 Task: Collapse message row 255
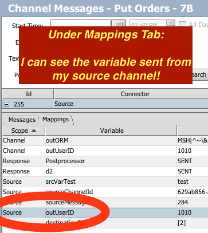coord(7,104)
